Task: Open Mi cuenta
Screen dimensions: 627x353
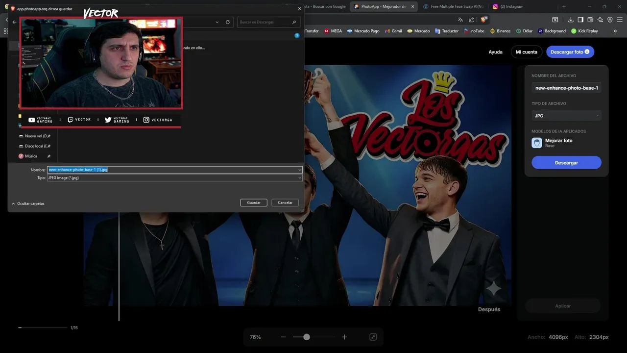Action: (x=526, y=52)
